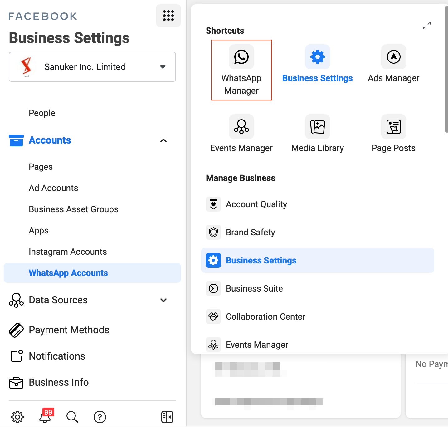The height and width of the screenshot is (427, 448).
Task: Click the Business Suite icon
Action: [x=213, y=288]
